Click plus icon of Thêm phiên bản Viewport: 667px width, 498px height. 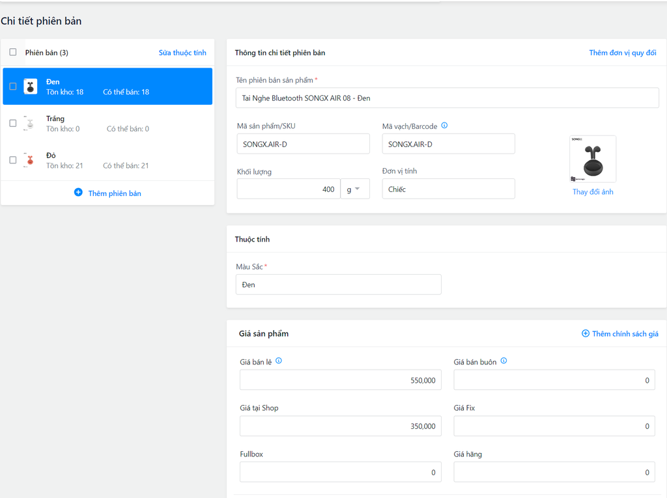(78, 192)
